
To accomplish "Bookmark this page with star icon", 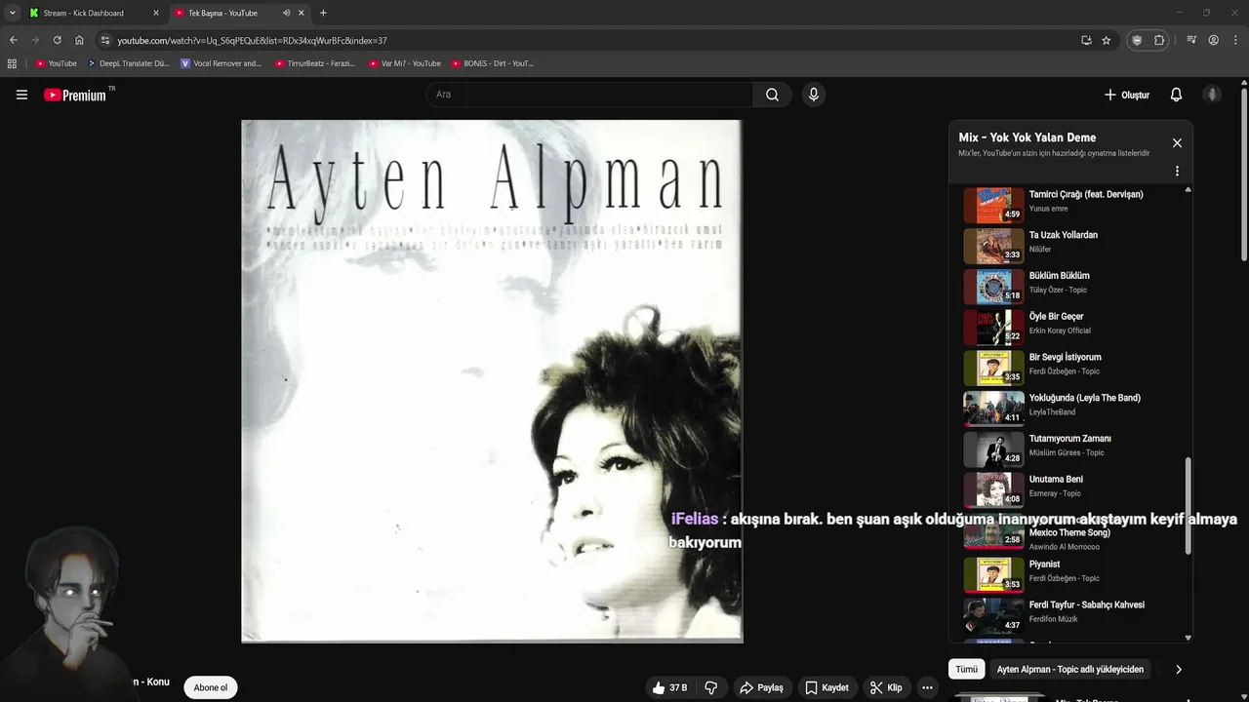I will click(x=1106, y=40).
